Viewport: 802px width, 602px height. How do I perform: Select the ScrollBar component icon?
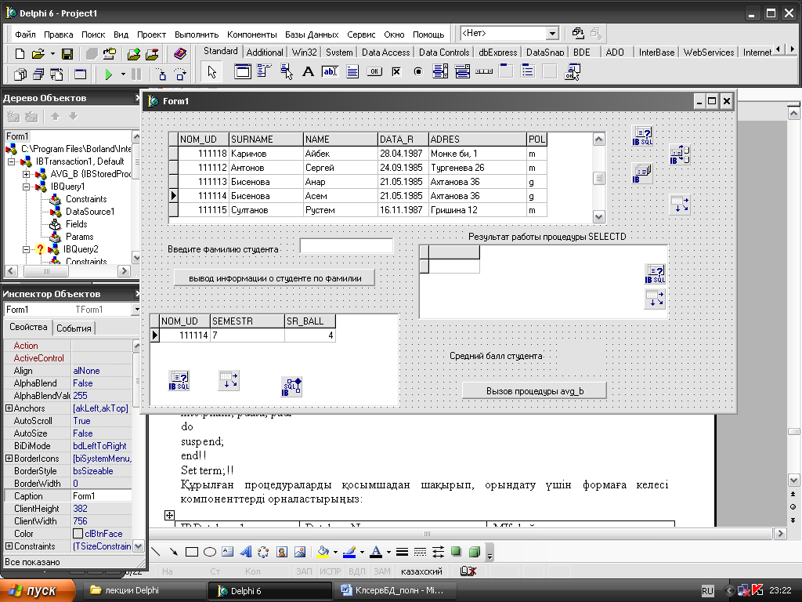tap(484, 71)
